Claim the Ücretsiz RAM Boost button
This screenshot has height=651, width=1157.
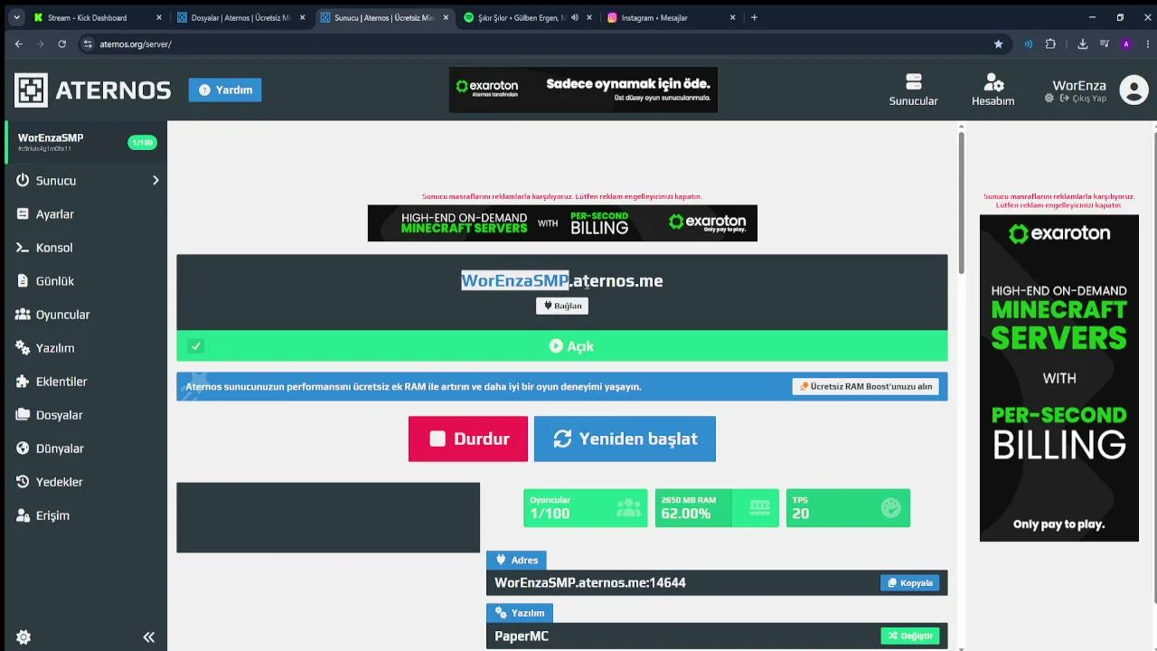[865, 386]
